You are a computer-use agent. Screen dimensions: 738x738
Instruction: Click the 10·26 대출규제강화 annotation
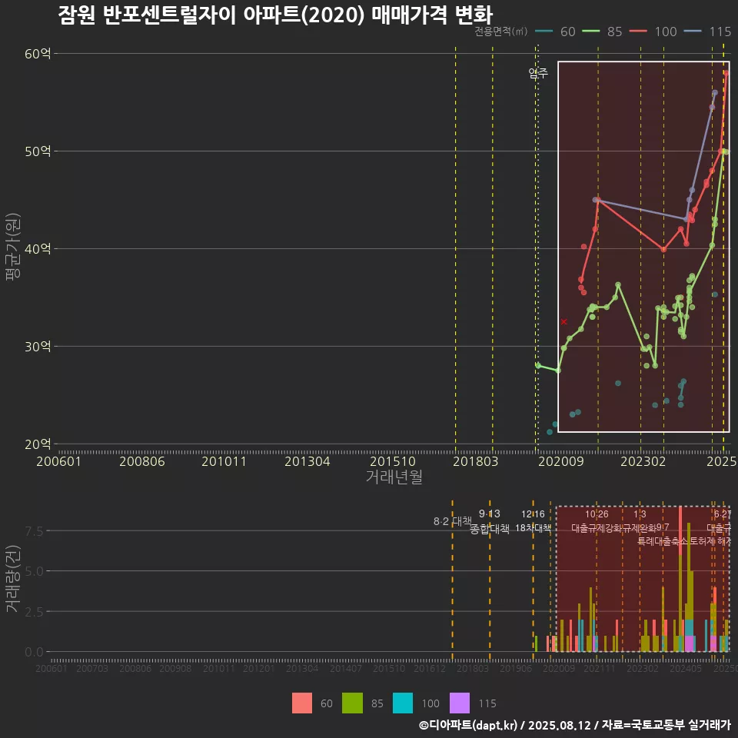click(597, 521)
